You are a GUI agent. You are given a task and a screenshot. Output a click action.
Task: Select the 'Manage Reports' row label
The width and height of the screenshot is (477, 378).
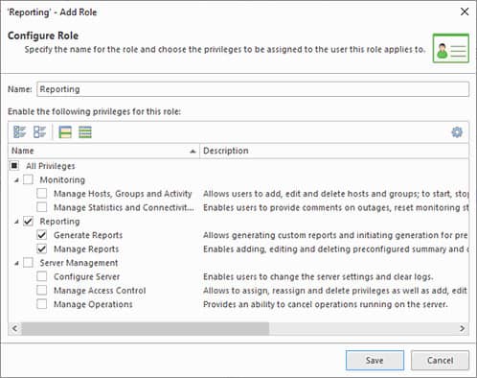tap(86, 248)
